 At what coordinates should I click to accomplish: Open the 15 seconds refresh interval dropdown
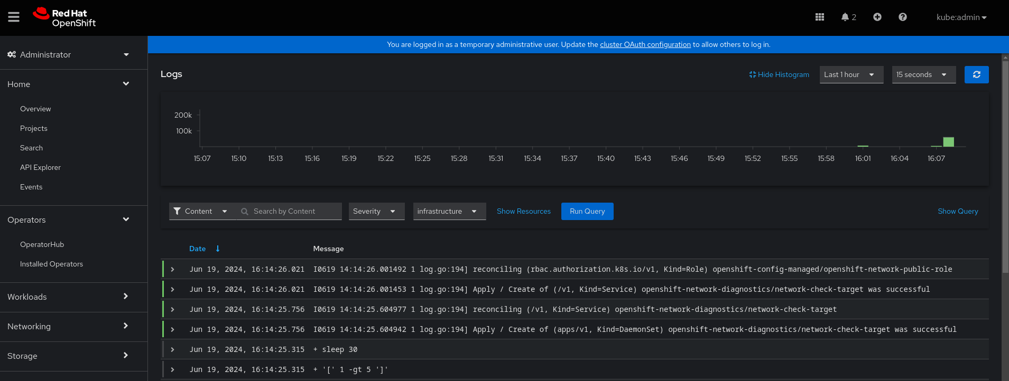(x=923, y=74)
